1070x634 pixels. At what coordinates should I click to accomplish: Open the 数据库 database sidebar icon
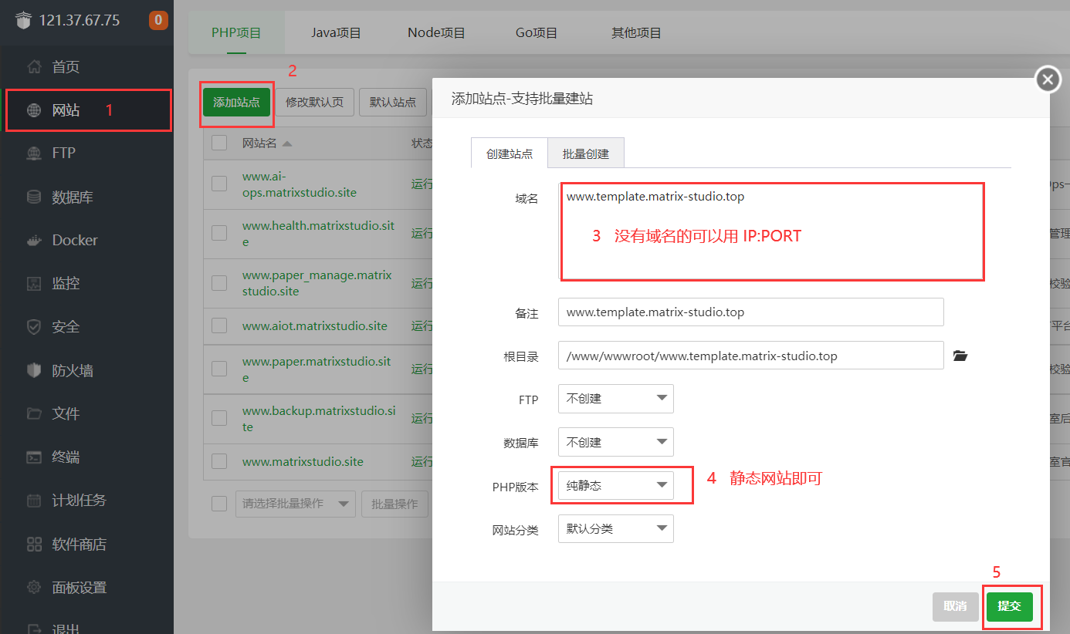point(34,197)
